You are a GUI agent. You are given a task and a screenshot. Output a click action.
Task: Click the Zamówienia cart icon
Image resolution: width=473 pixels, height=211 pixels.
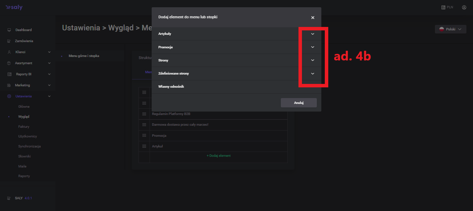click(9, 41)
